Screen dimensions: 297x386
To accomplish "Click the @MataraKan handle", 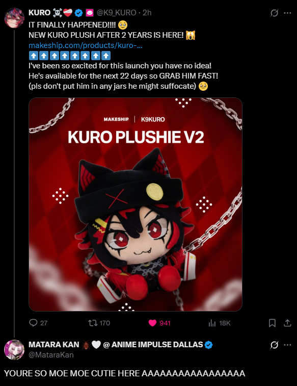I will pyautogui.click(x=51, y=355).
